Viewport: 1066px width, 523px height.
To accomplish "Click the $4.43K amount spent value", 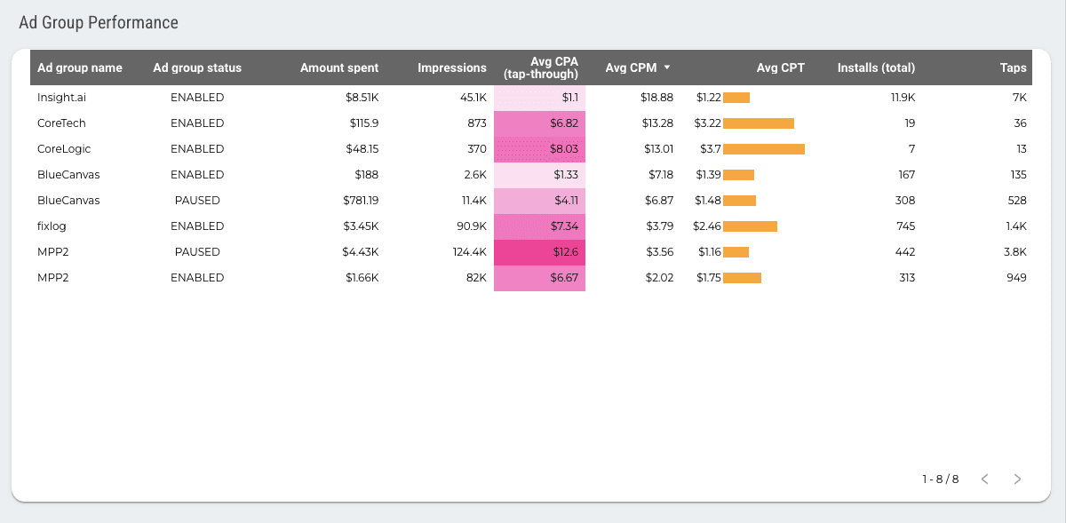I will (361, 251).
